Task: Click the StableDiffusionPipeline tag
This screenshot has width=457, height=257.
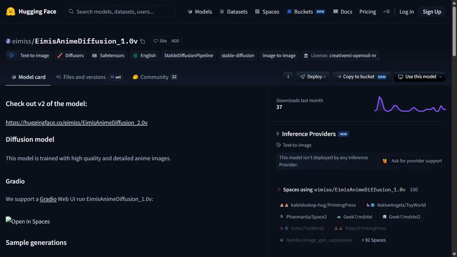Action: tap(189, 56)
